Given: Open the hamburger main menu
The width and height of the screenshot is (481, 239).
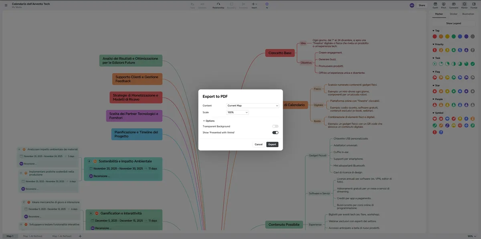Looking at the screenshot, I should tap(6, 5).
